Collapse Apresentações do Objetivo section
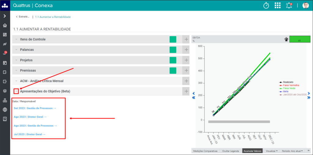The image size is (313, 155). pos(17,91)
